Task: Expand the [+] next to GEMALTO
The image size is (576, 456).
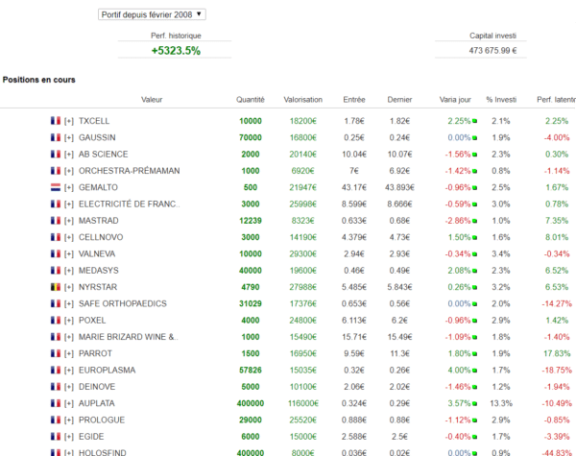Action: (x=69, y=187)
